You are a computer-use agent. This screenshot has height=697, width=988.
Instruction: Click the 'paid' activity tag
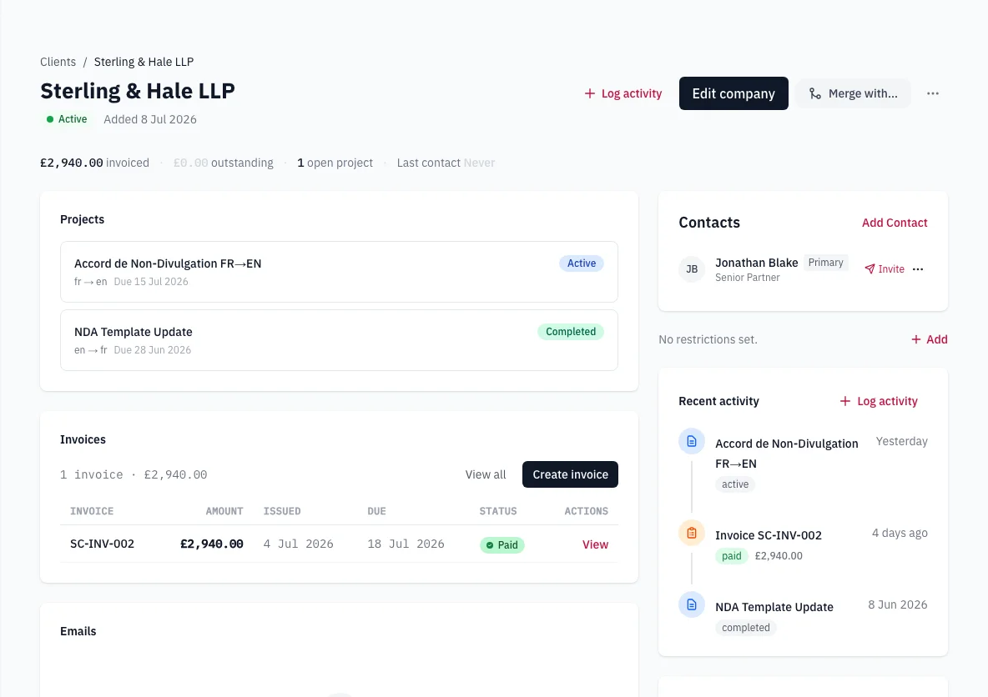coord(732,556)
